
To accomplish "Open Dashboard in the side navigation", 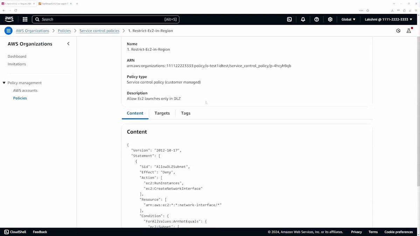I will click(17, 56).
